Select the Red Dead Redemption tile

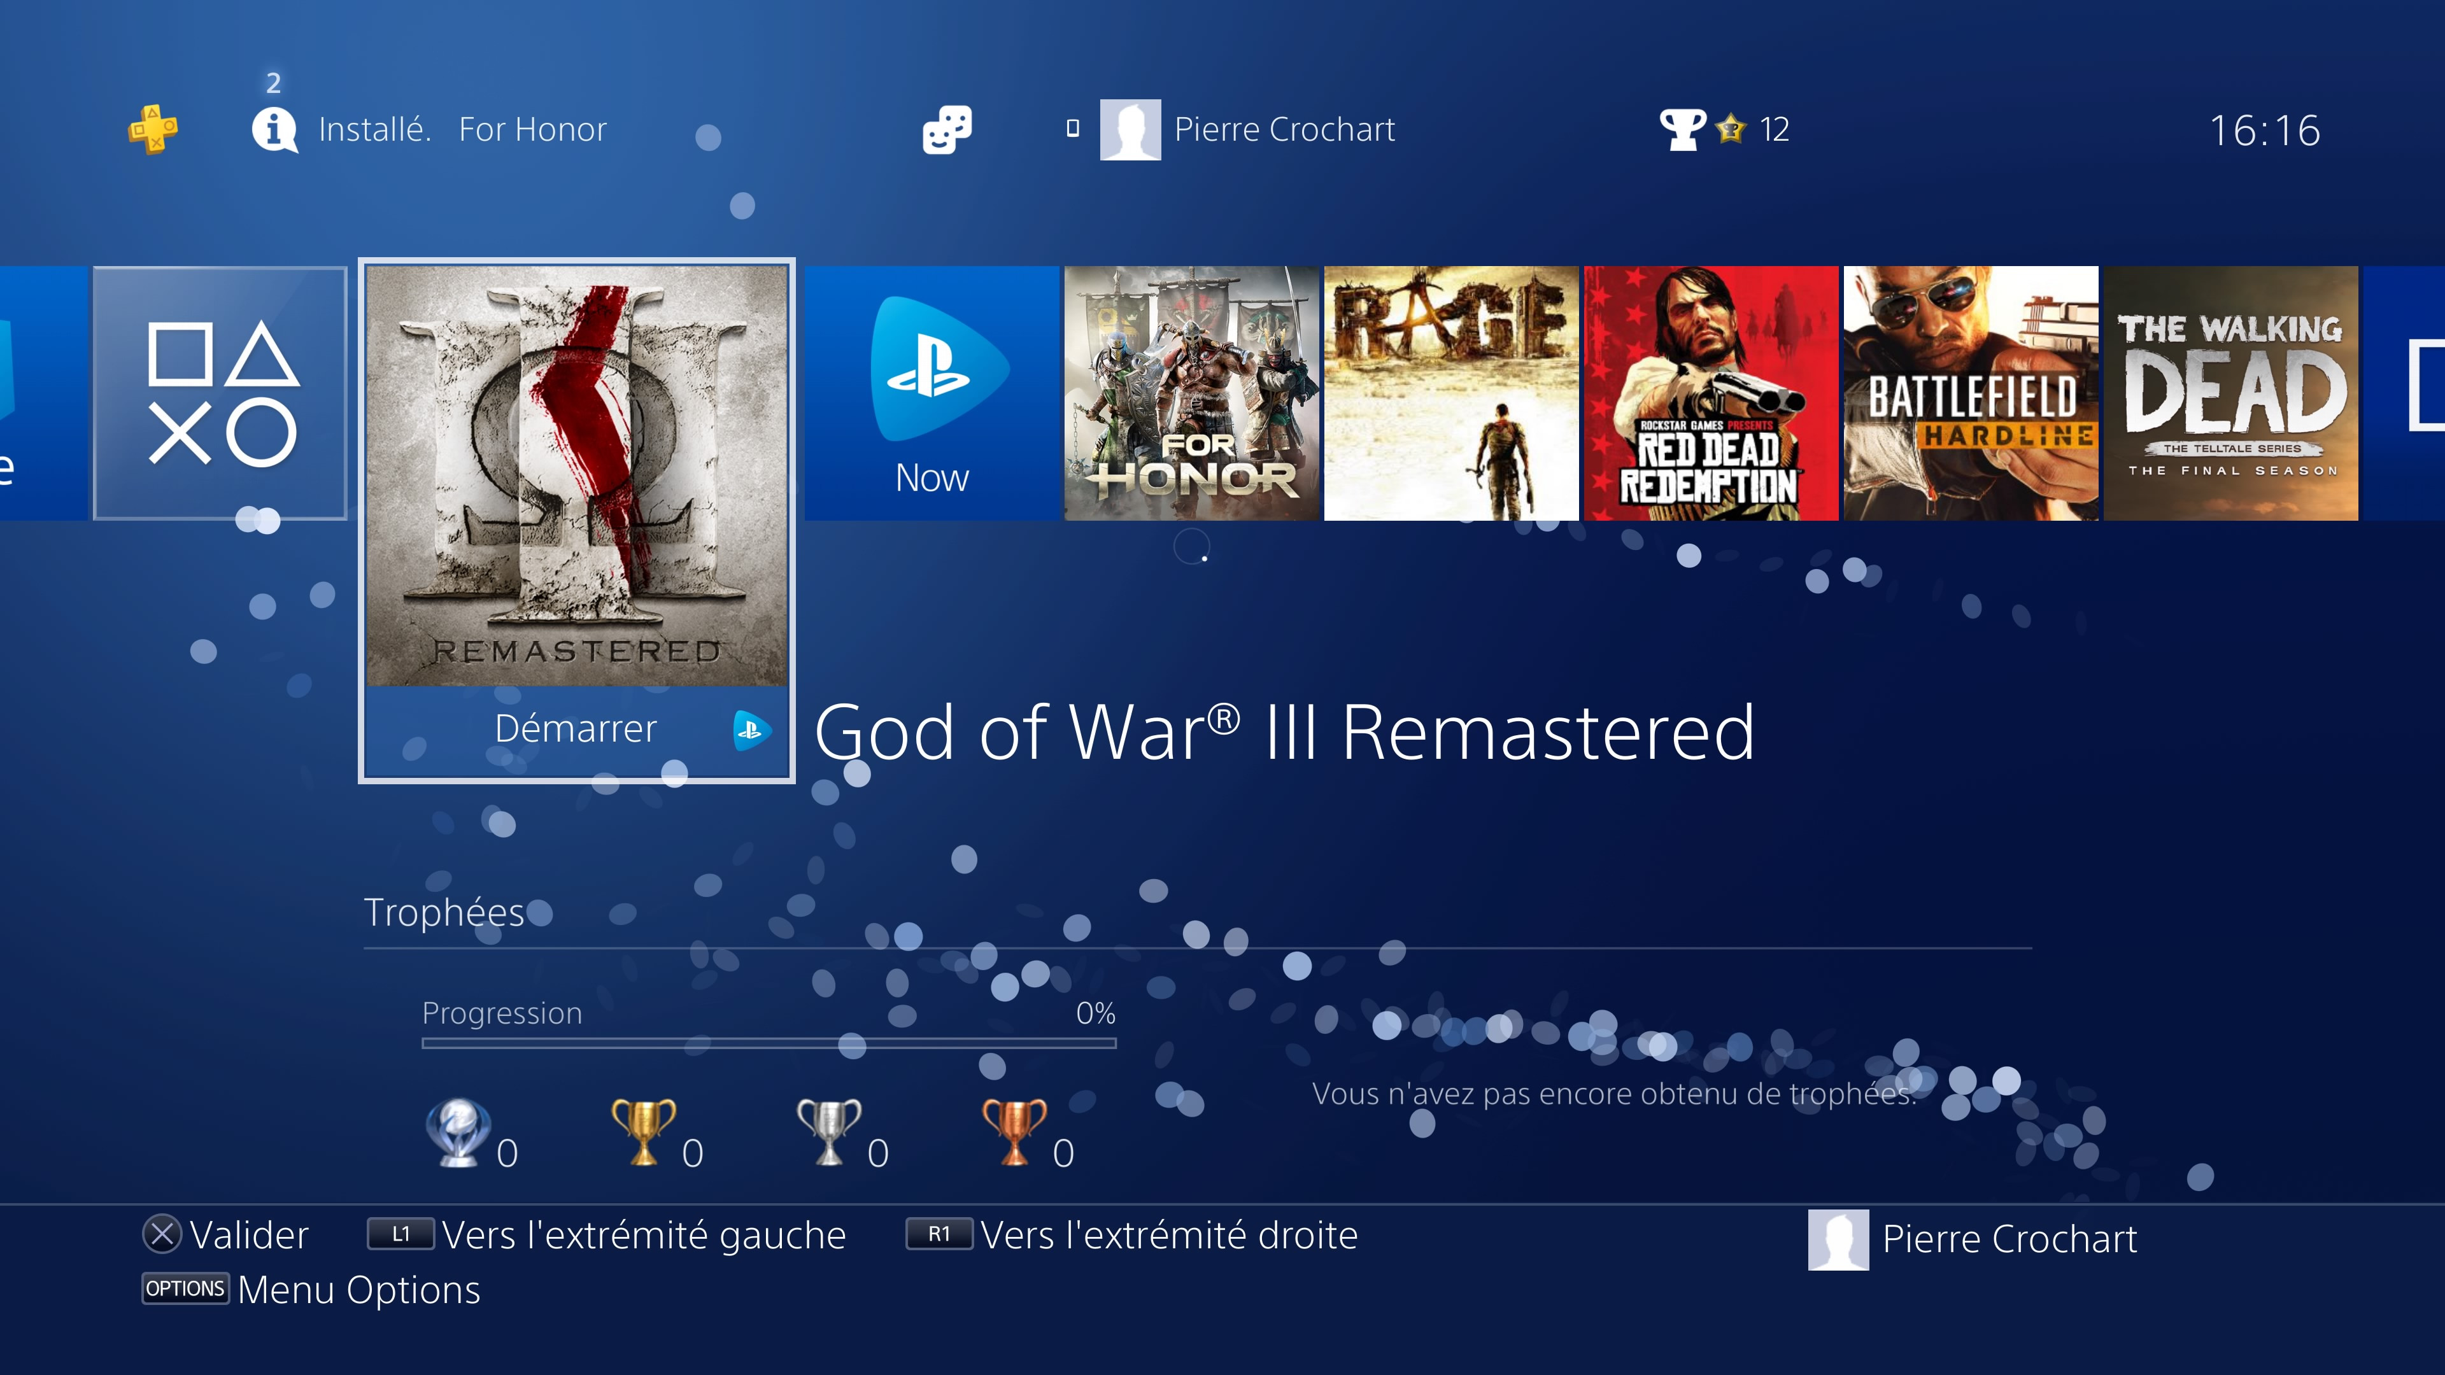1711,393
